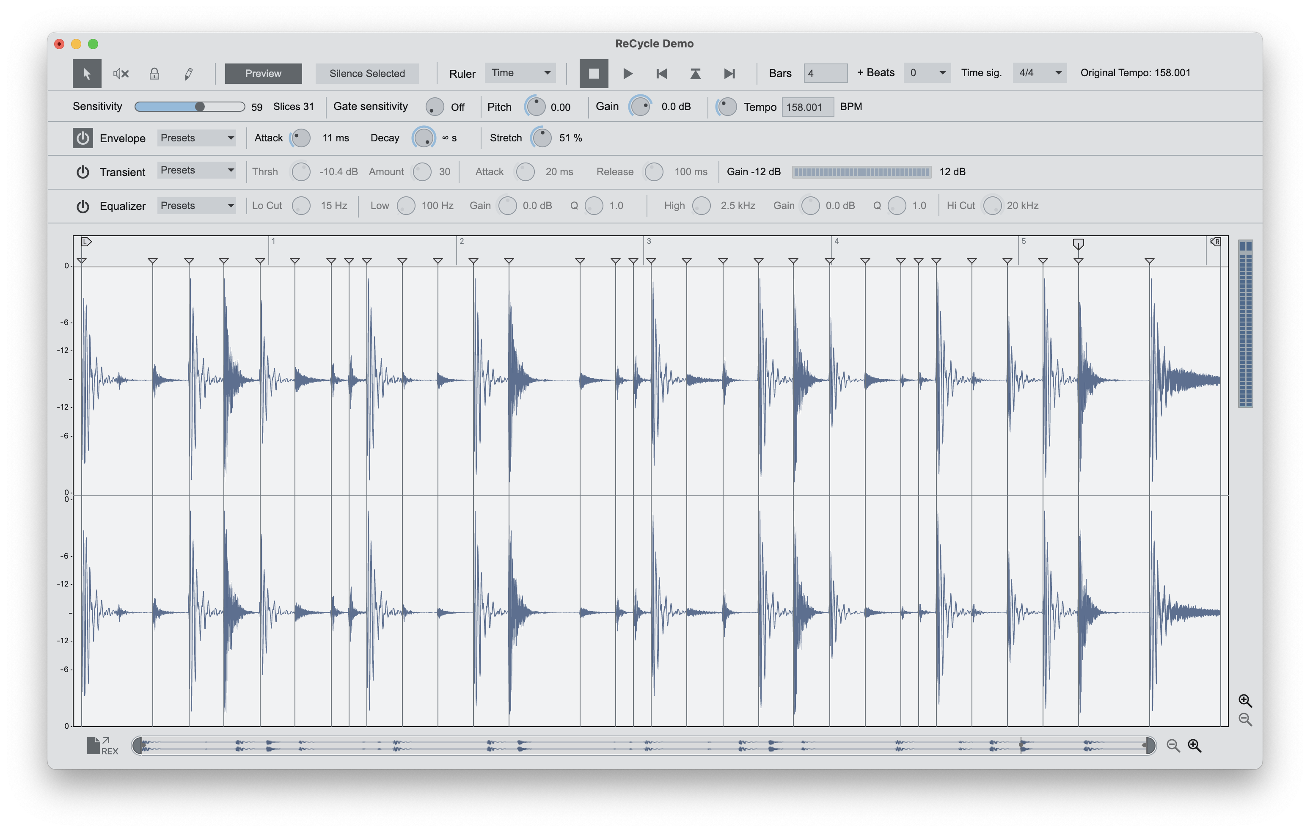Click the Tempo BPM input field

(807, 107)
